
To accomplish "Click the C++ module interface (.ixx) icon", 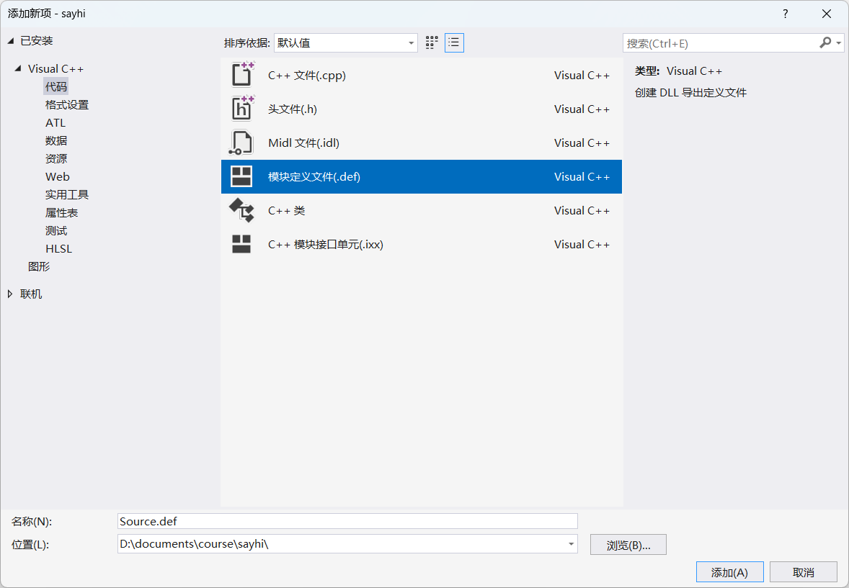I will (x=241, y=244).
